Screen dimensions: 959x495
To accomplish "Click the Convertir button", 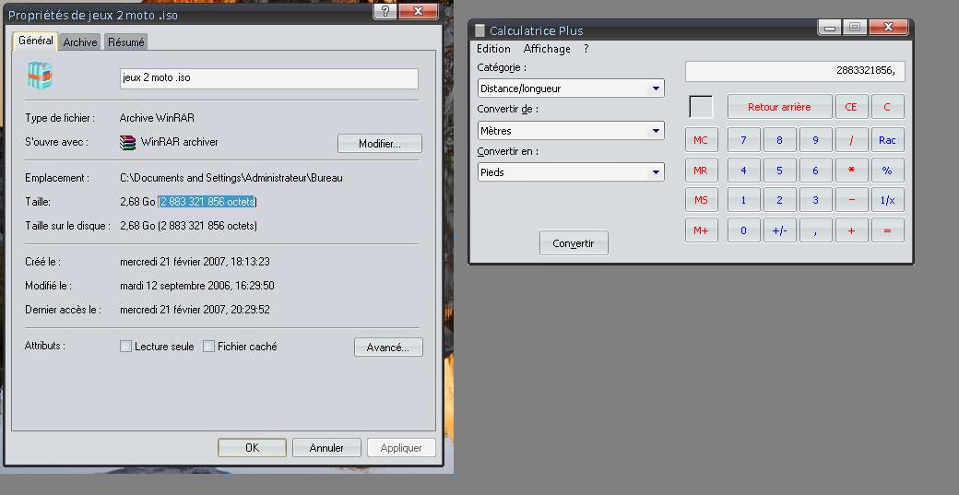I will (574, 243).
